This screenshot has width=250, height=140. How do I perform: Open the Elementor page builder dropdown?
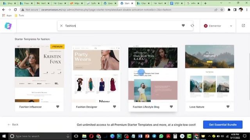point(218,26)
